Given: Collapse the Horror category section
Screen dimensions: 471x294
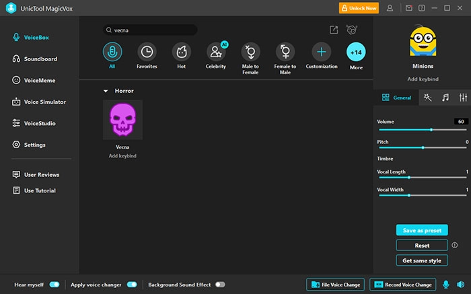Looking at the screenshot, I should 105,91.
